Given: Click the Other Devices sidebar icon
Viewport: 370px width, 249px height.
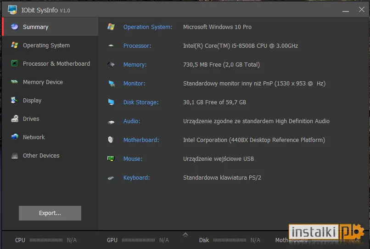Looking at the screenshot, I should click(15, 155).
